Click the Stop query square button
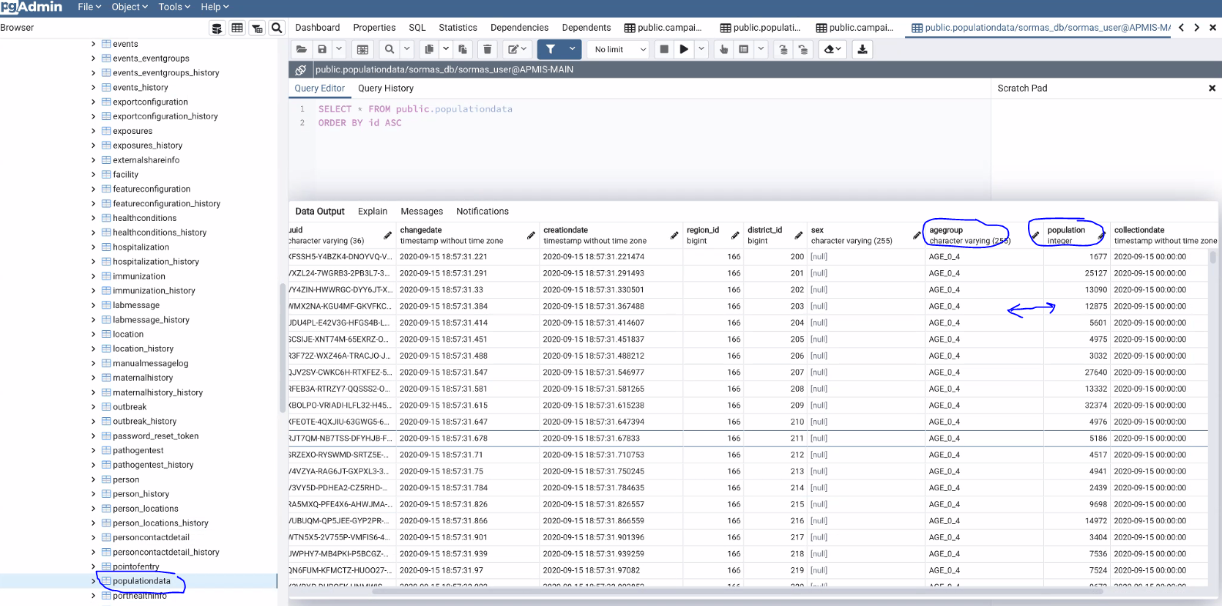The height and width of the screenshot is (606, 1222). 664,49
